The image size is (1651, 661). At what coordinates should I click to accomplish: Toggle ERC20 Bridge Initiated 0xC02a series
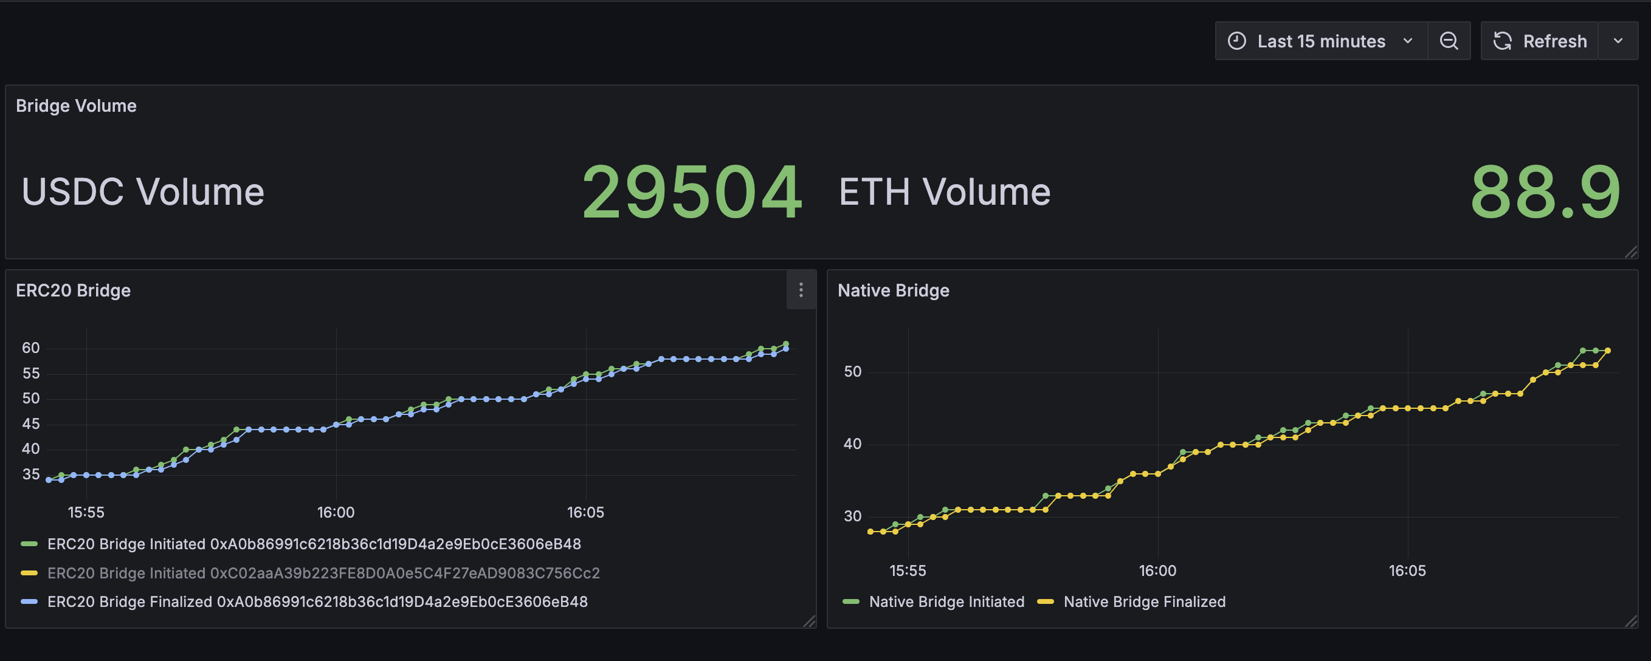pyautogui.click(x=323, y=573)
